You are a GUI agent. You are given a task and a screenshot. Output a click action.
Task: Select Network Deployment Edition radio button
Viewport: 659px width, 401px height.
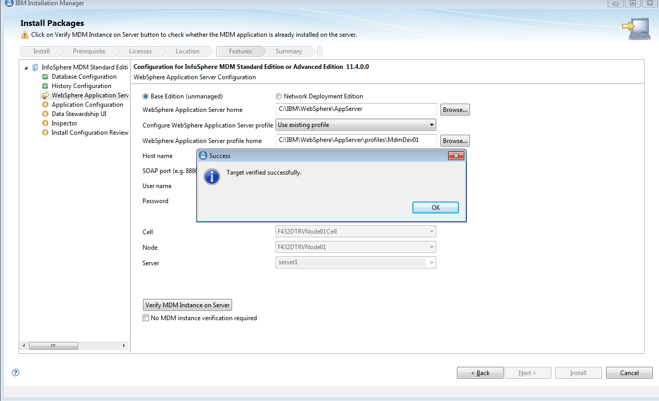tap(279, 96)
